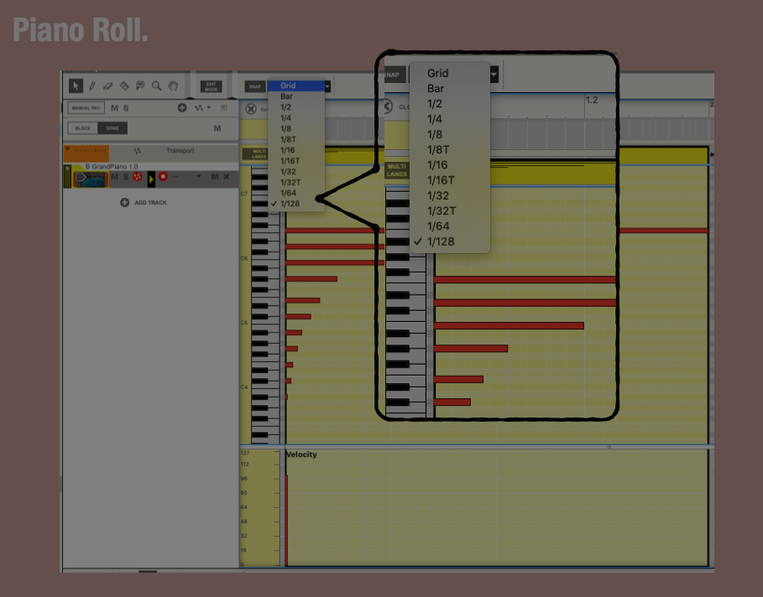Toggle the Manual Rec button

tap(86, 108)
